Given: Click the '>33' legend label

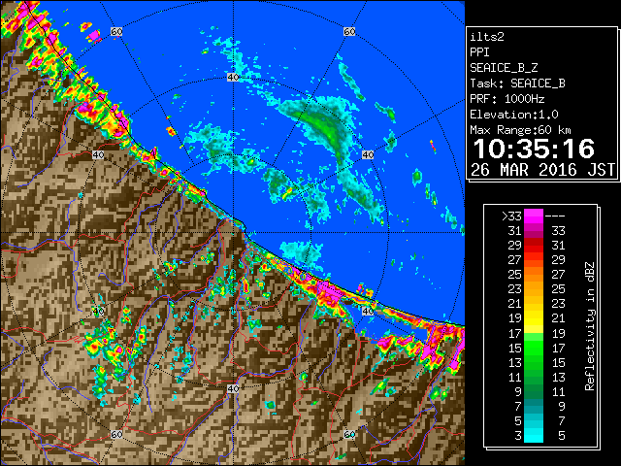Looking at the screenshot, I should (511, 216).
